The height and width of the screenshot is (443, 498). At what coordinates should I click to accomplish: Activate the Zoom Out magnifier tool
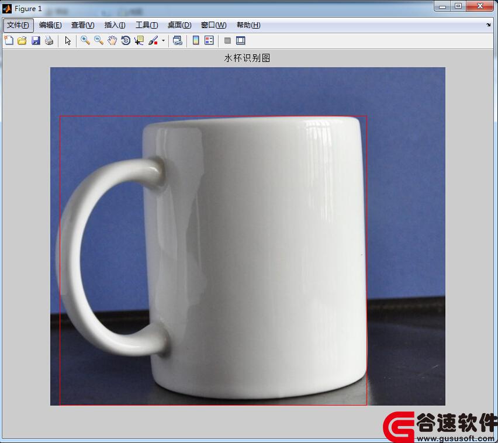98,41
